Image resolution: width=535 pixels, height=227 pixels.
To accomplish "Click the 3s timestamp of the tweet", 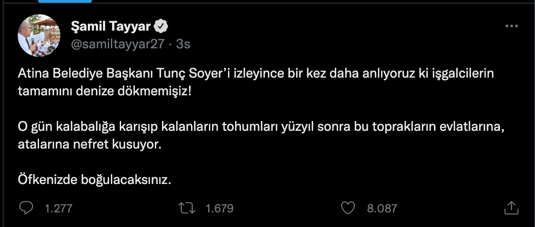I will point(183,44).
